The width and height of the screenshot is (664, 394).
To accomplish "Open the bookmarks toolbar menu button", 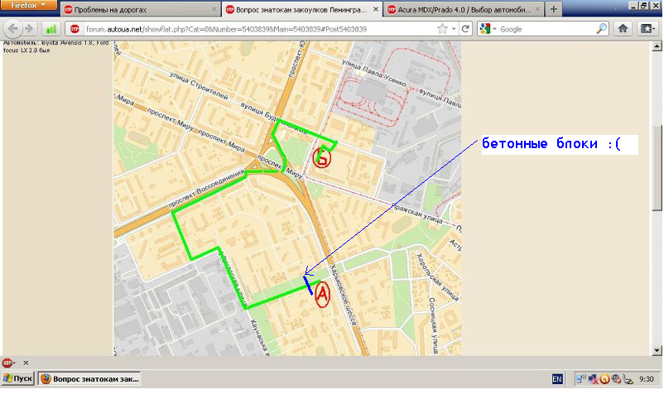I will pyautogui.click(x=646, y=28).
